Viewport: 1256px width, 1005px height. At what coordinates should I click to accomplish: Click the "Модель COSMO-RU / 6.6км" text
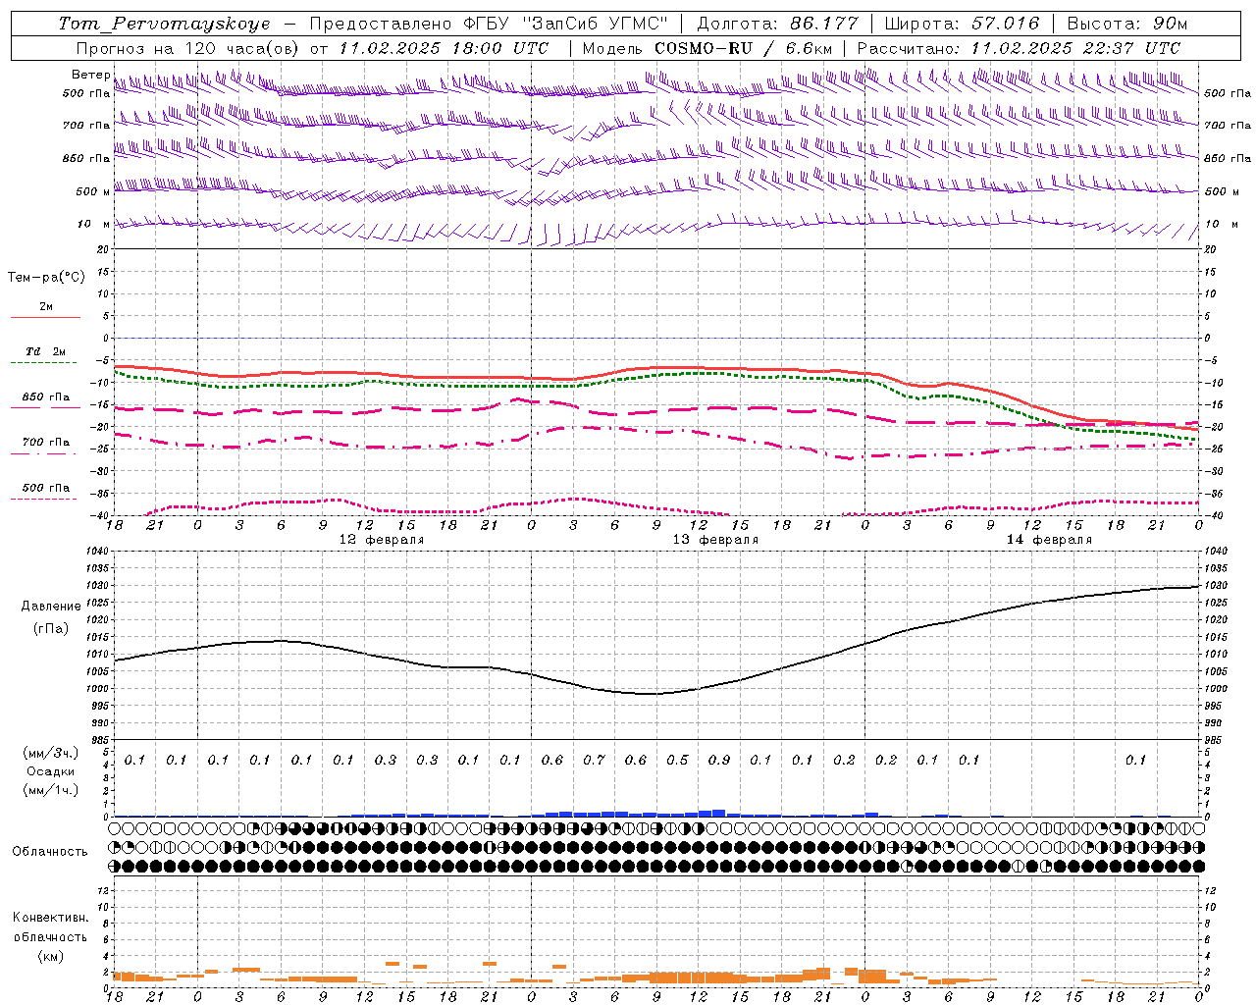click(x=707, y=48)
